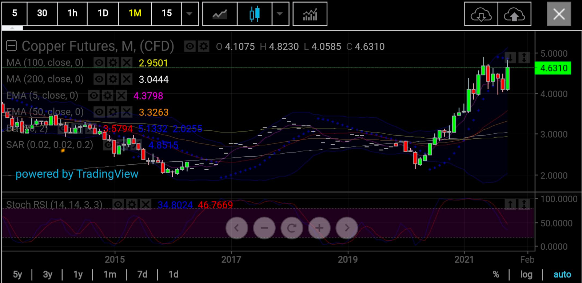The image size is (582, 283).
Task: Remove the Stoch RSI indicator
Action: click(x=145, y=205)
